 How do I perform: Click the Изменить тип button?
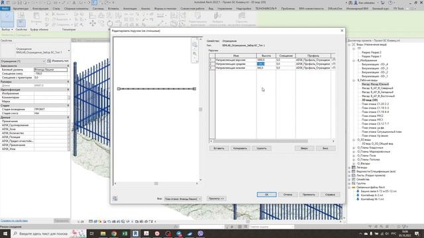[58, 61]
